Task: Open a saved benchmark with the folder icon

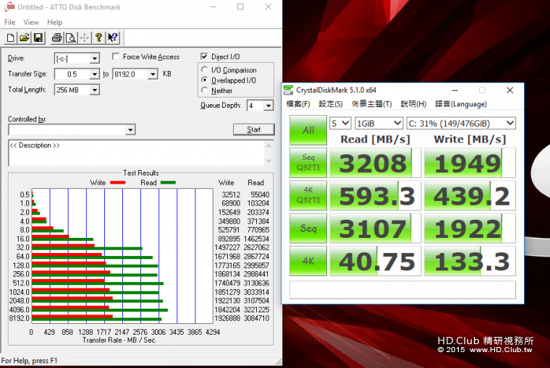Action: [x=24, y=38]
